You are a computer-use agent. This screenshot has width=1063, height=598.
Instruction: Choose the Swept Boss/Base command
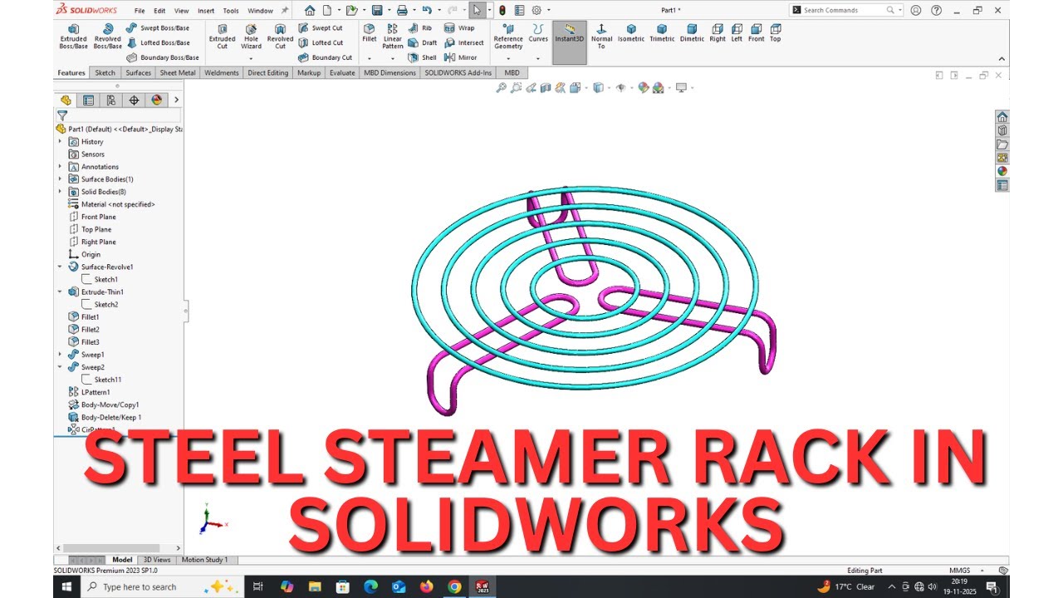point(158,27)
